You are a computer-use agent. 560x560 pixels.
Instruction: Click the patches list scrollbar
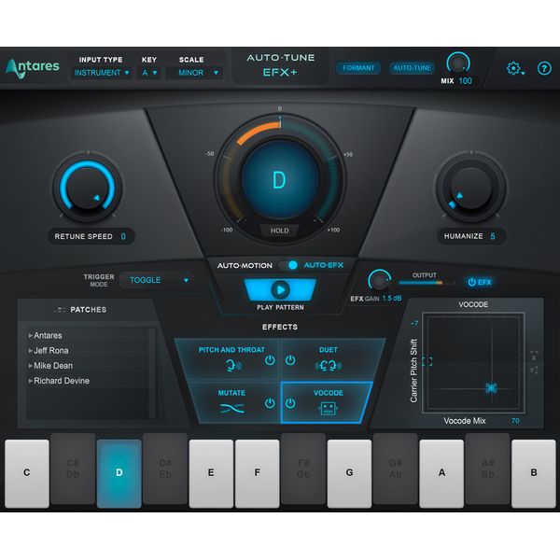point(152,372)
